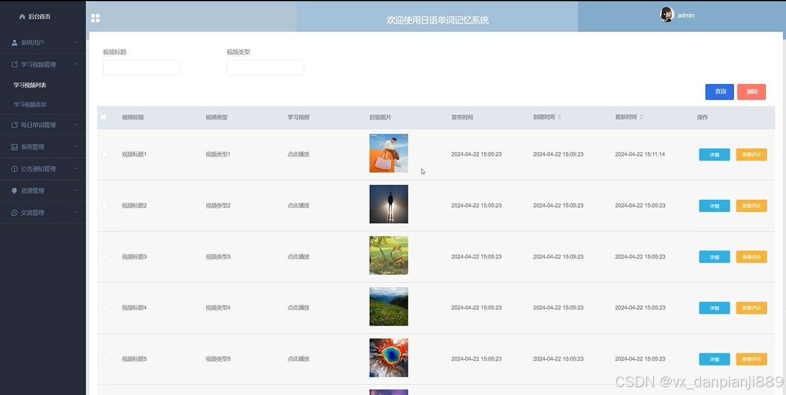
Task: Click the update time 2024-04-22 15:11:14
Action: (640, 155)
